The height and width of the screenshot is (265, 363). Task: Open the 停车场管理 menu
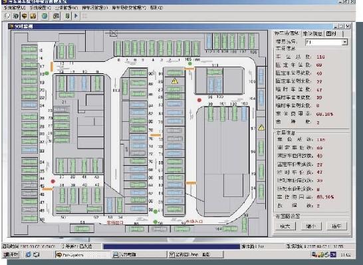pyautogui.click(x=95, y=7)
